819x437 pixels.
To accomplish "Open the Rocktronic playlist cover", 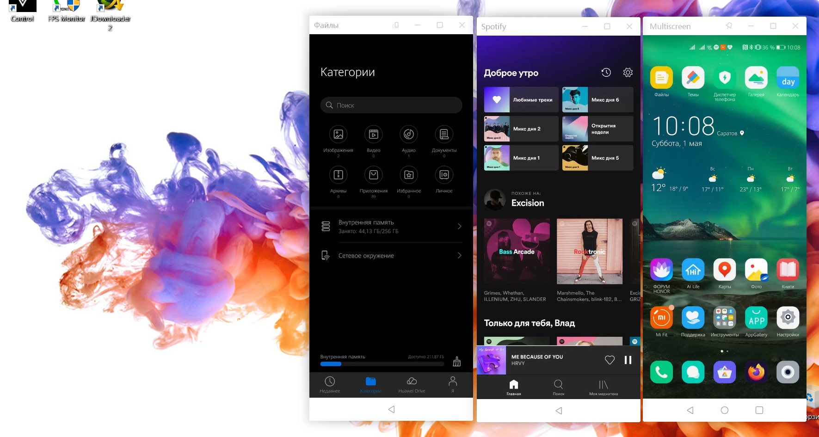I will pos(590,252).
